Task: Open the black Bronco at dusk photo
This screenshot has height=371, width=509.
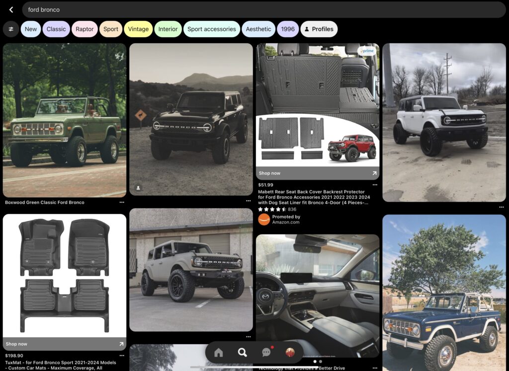Action: [x=191, y=119]
